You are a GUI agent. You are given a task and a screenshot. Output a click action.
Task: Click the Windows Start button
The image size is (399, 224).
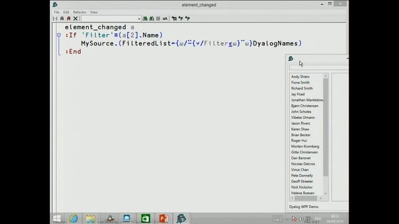click(x=57, y=218)
